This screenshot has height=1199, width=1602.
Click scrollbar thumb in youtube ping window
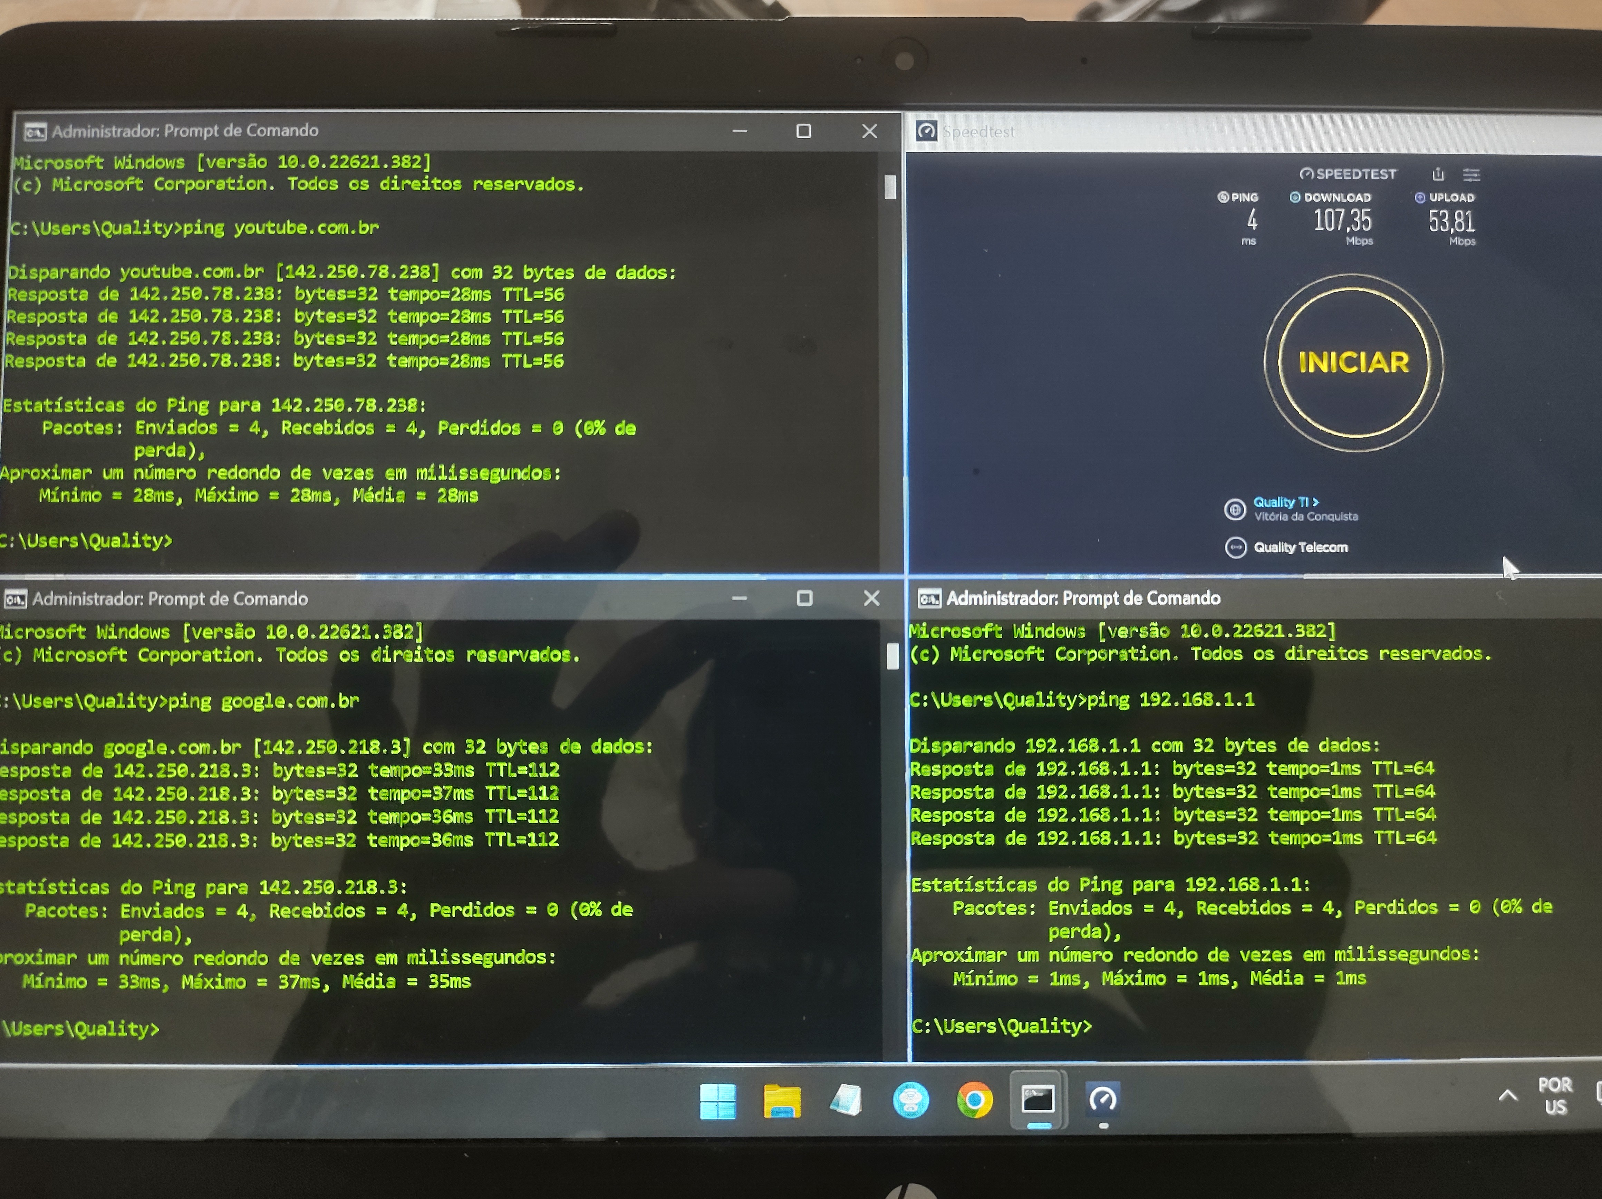coord(890,188)
